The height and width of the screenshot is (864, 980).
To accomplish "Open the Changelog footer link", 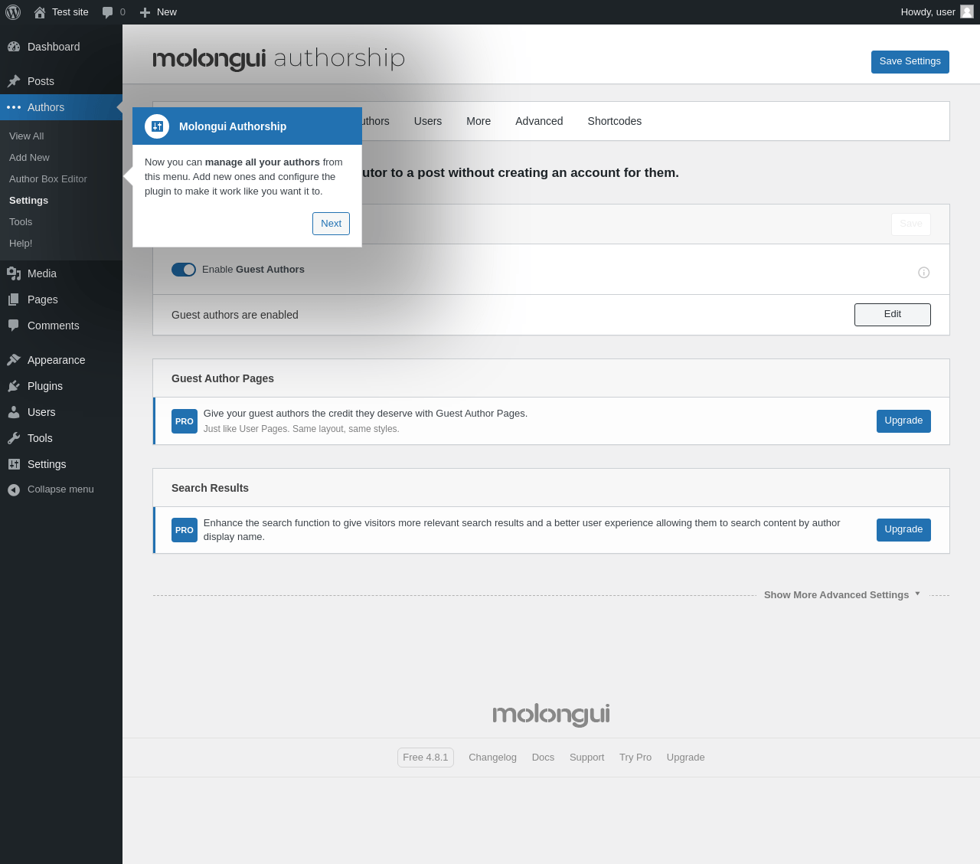I will point(492,758).
